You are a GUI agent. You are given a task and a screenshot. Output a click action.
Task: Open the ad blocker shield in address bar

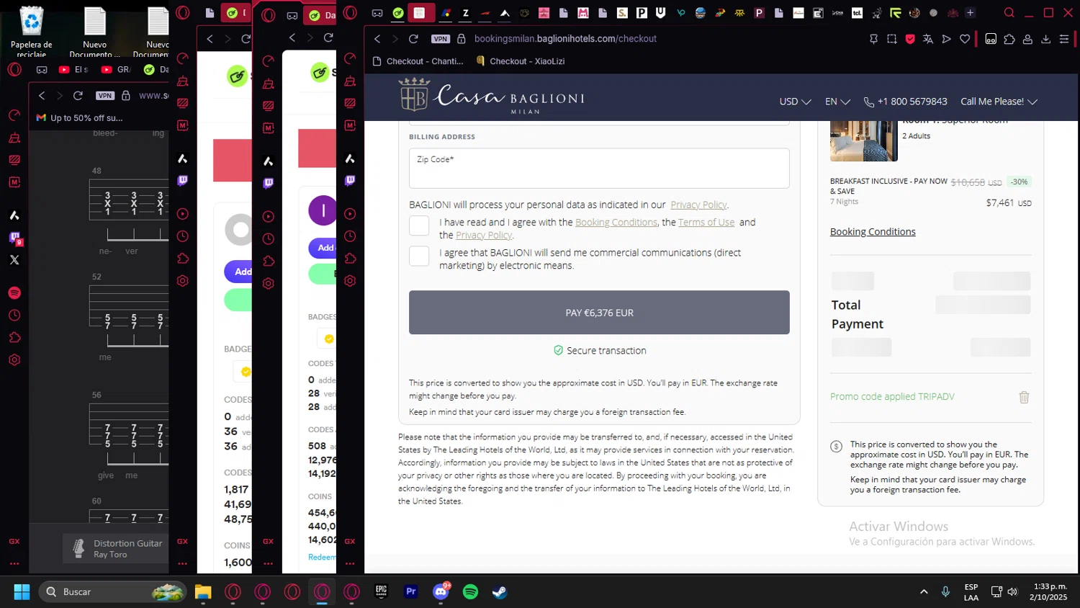[x=910, y=39]
